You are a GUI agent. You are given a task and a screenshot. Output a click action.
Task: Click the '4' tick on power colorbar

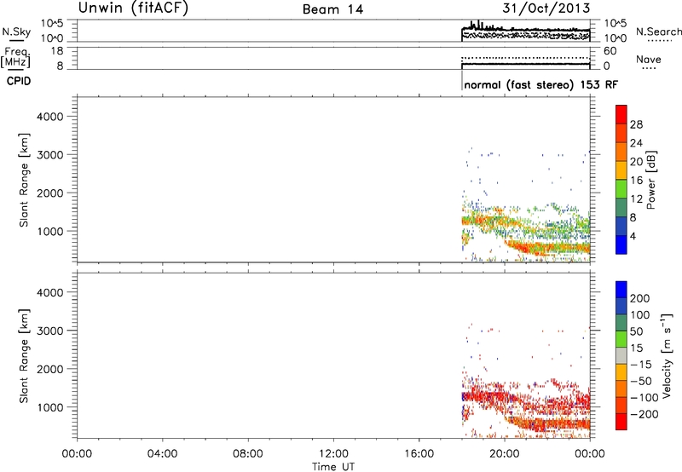633,236
